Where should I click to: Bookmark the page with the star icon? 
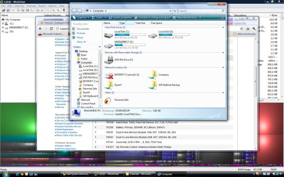click(242, 29)
